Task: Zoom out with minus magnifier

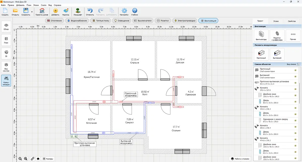Action: point(20,159)
